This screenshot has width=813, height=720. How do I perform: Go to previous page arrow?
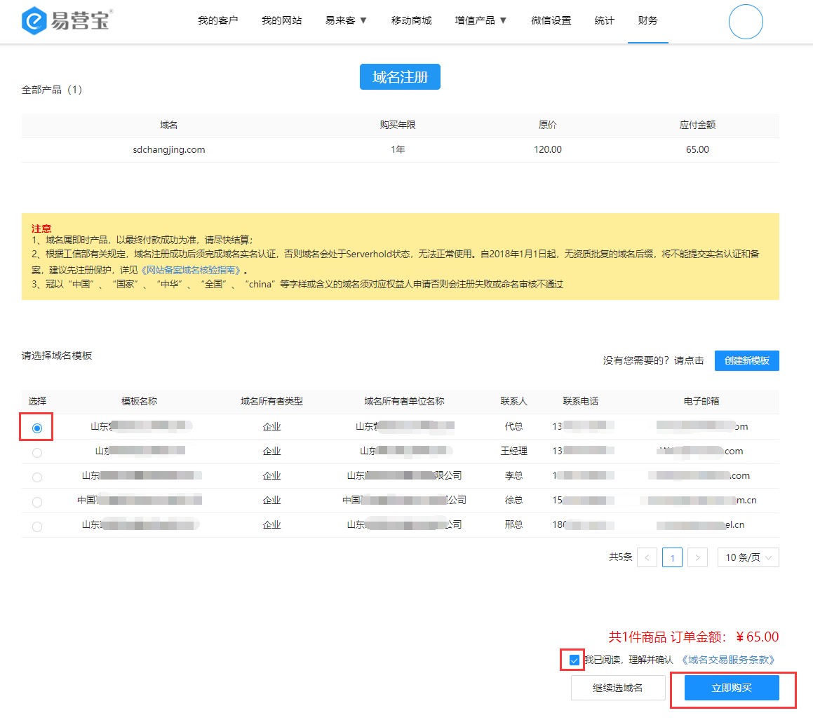coord(647,557)
